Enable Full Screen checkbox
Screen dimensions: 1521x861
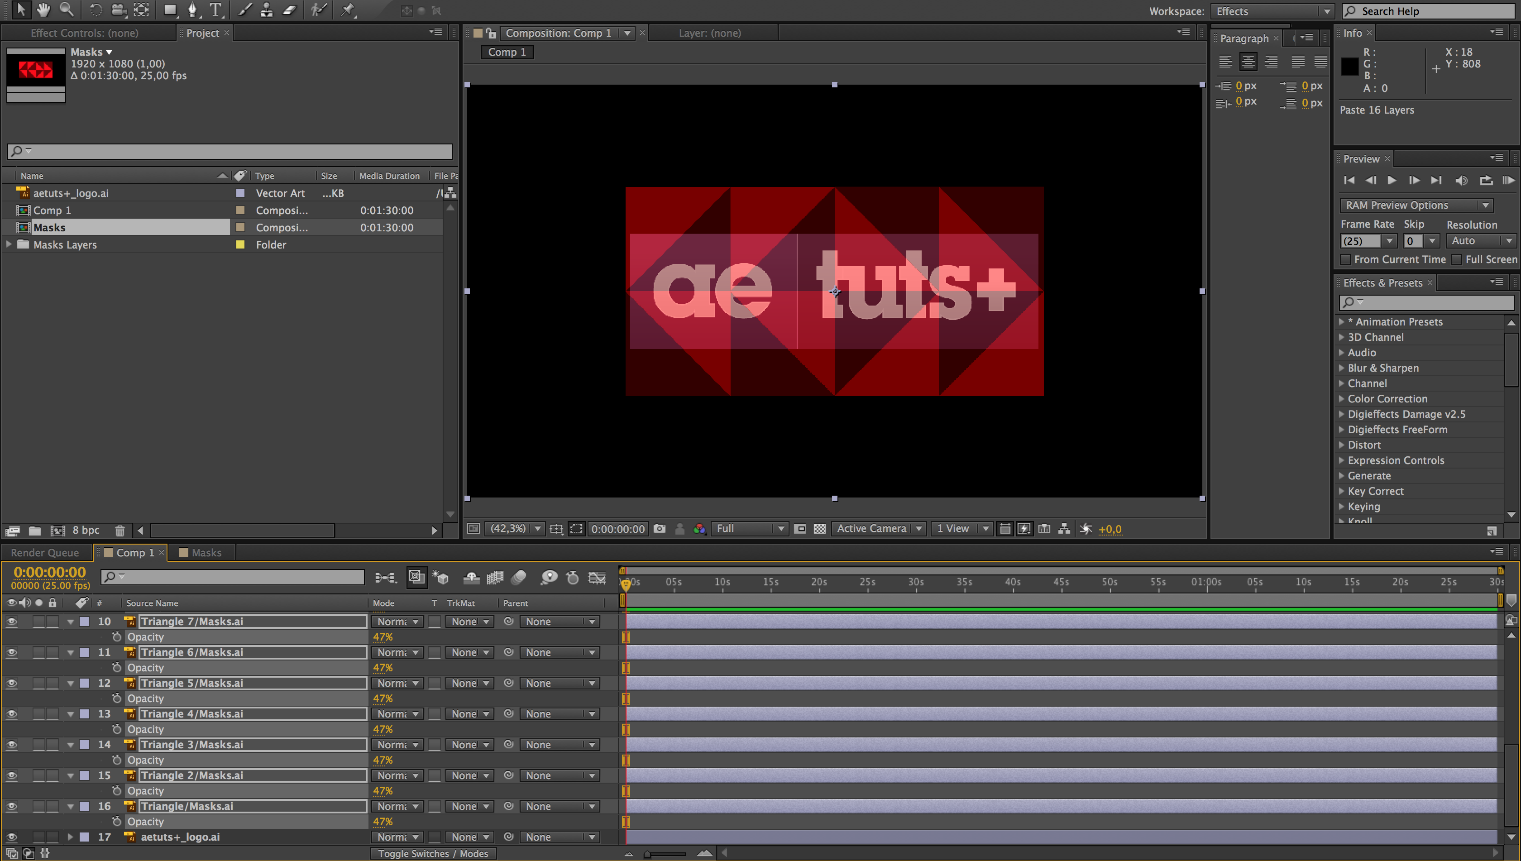[1457, 259]
